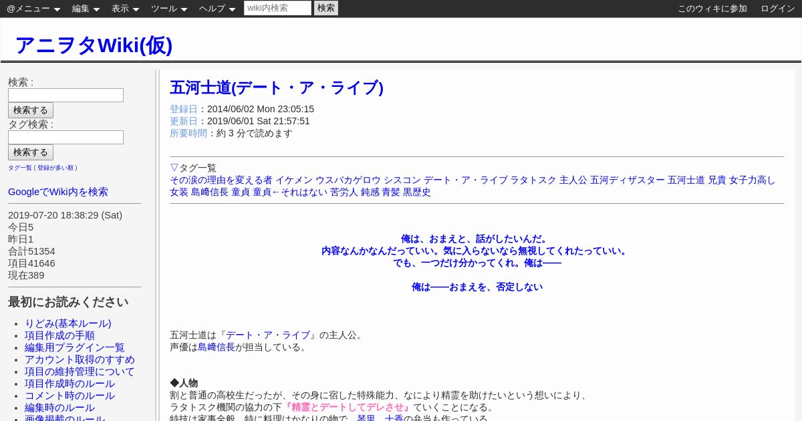Open tag 主人公
Viewport: 802px width, 421px height.
click(x=573, y=180)
